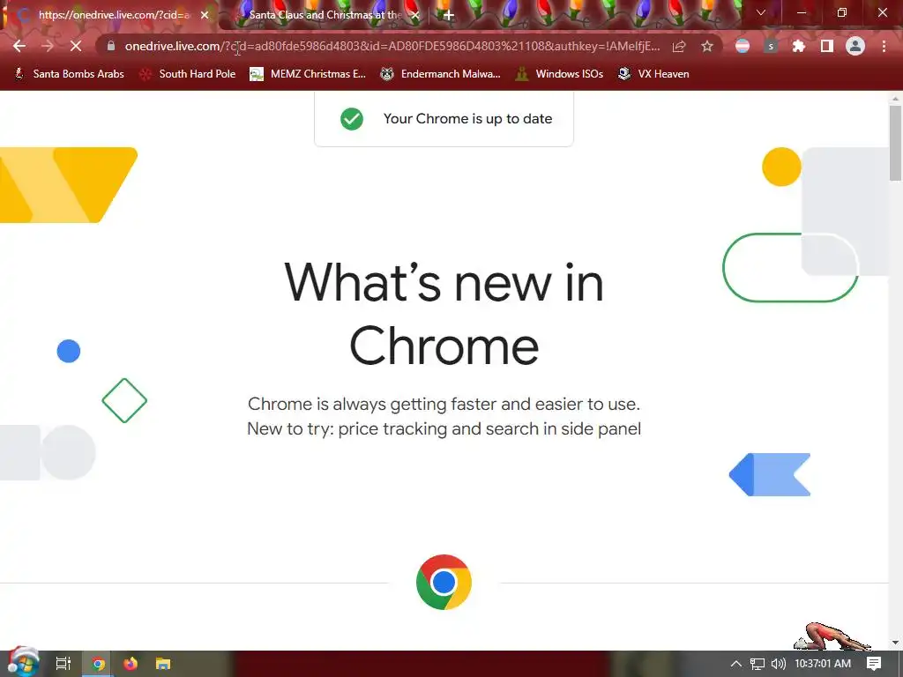
Task: Open the Santa Bombs Arabs bookmark
Action: tap(69, 74)
